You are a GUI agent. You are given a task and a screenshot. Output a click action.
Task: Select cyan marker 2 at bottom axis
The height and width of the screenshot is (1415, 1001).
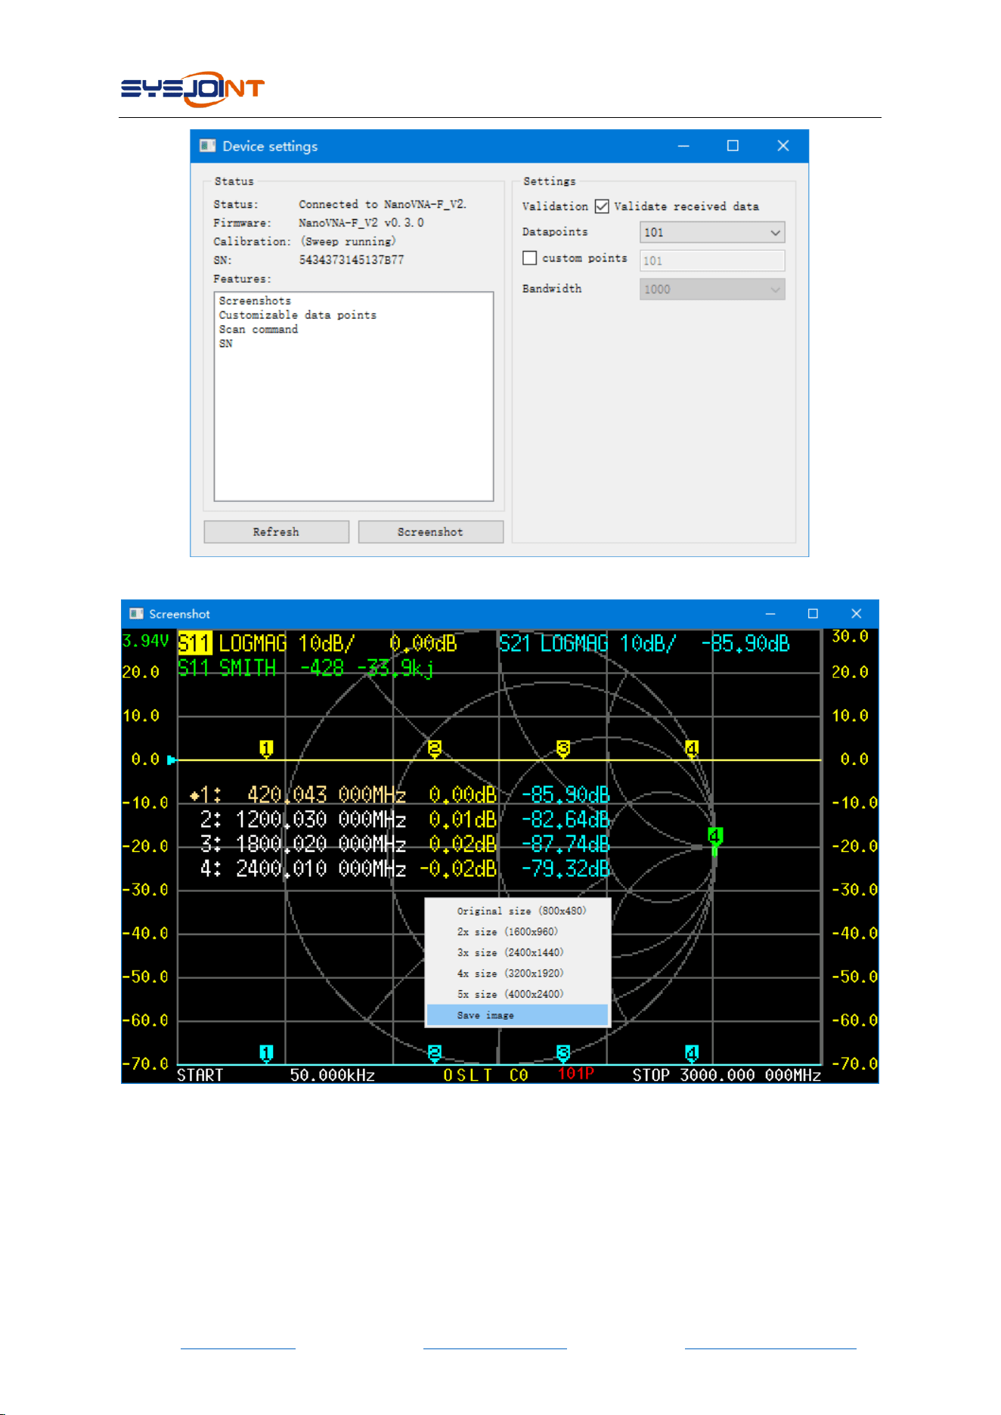click(434, 1054)
